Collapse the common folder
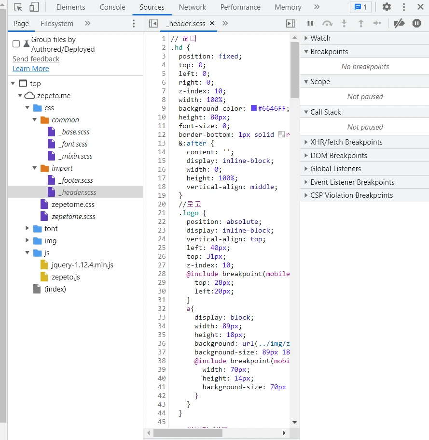 [35, 120]
